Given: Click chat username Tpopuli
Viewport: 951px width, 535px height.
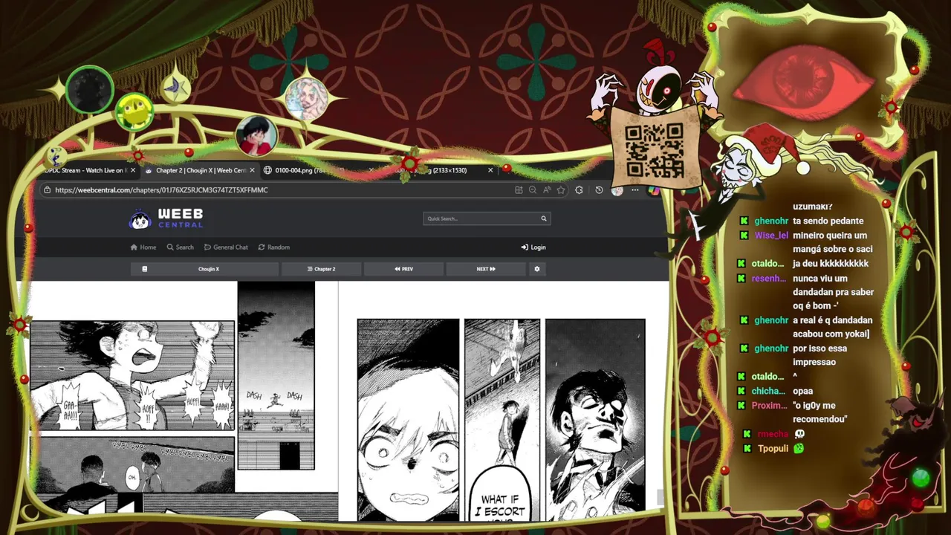Looking at the screenshot, I should pyautogui.click(x=773, y=449).
